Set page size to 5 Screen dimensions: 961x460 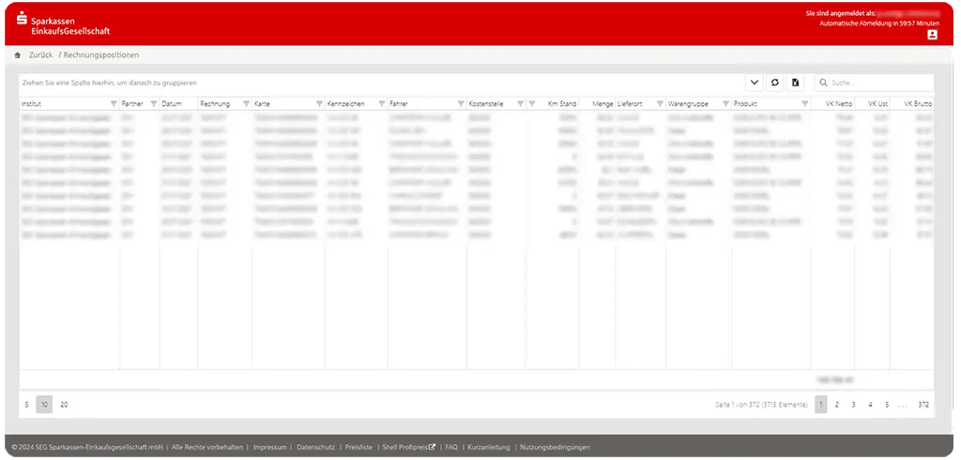[x=26, y=405]
